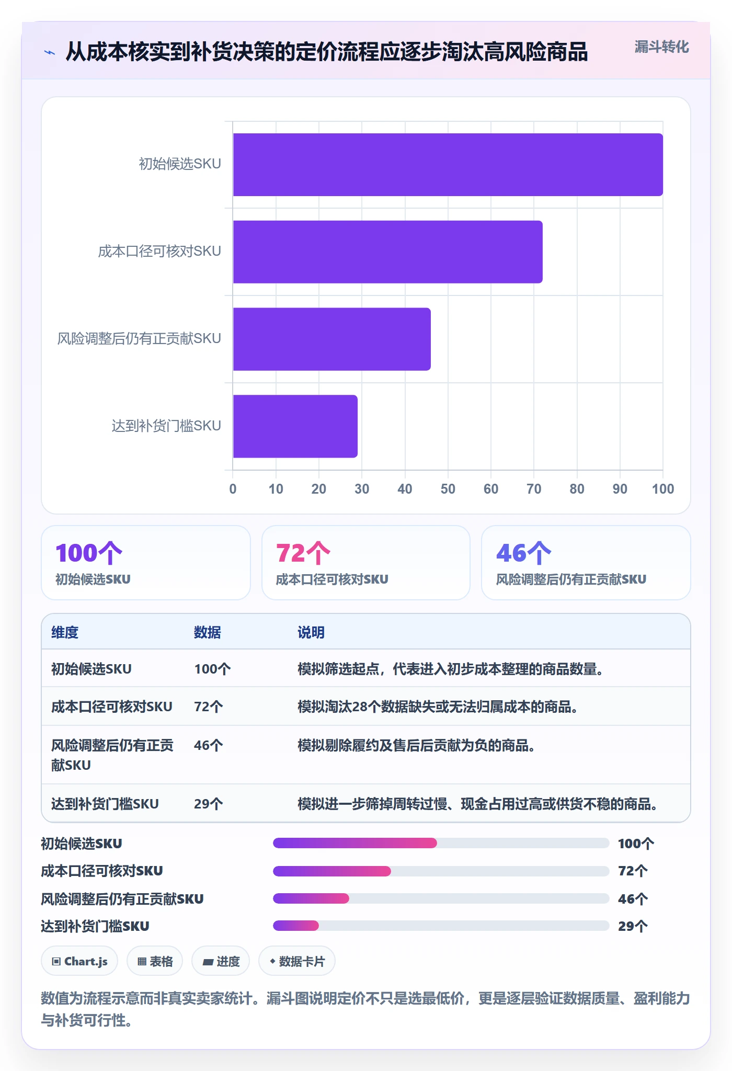The image size is (732, 1071).
Task: Click the 46个 data card
Action: pos(586,563)
